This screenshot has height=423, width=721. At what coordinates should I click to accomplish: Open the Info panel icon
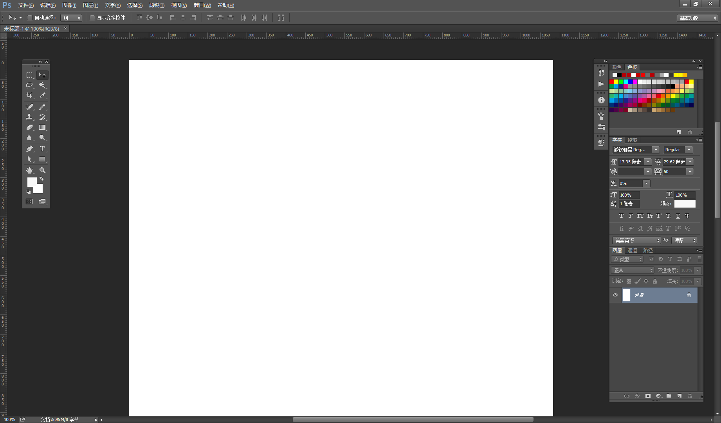point(601,100)
